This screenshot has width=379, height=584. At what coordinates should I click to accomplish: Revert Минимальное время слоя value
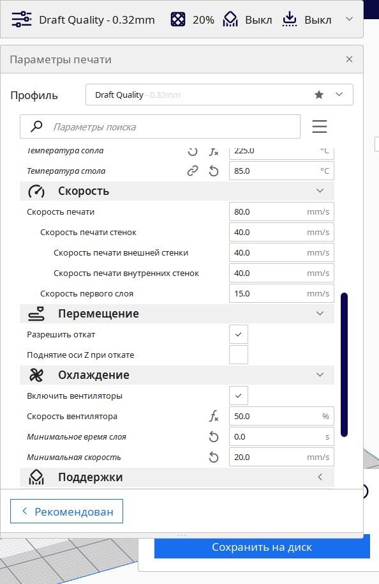pos(214,436)
